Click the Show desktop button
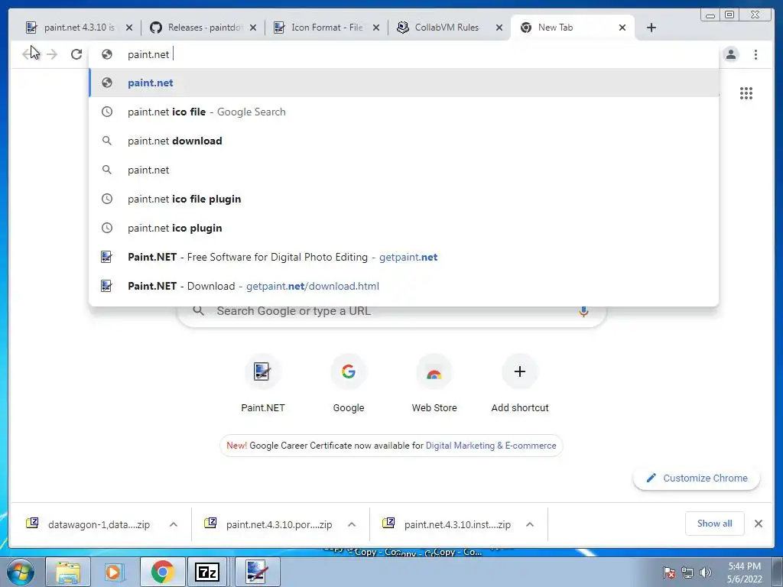The height and width of the screenshot is (587, 783). point(778,572)
